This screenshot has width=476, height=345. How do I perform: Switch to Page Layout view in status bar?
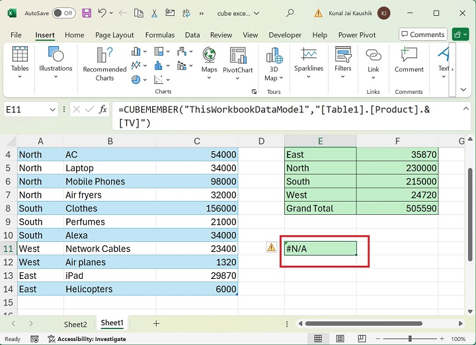pyautogui.click(x=341, y=338)
